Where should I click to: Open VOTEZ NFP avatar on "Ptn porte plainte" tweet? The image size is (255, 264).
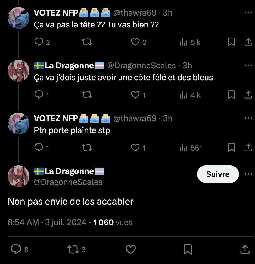pos(18,123)
